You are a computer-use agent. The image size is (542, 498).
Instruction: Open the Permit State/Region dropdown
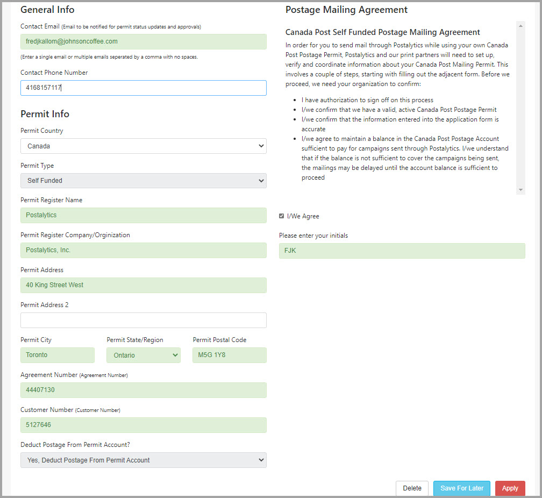tap(144, 355)
